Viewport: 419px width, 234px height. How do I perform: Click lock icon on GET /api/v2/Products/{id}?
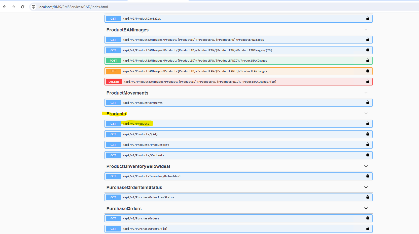[x=368, y=134]
